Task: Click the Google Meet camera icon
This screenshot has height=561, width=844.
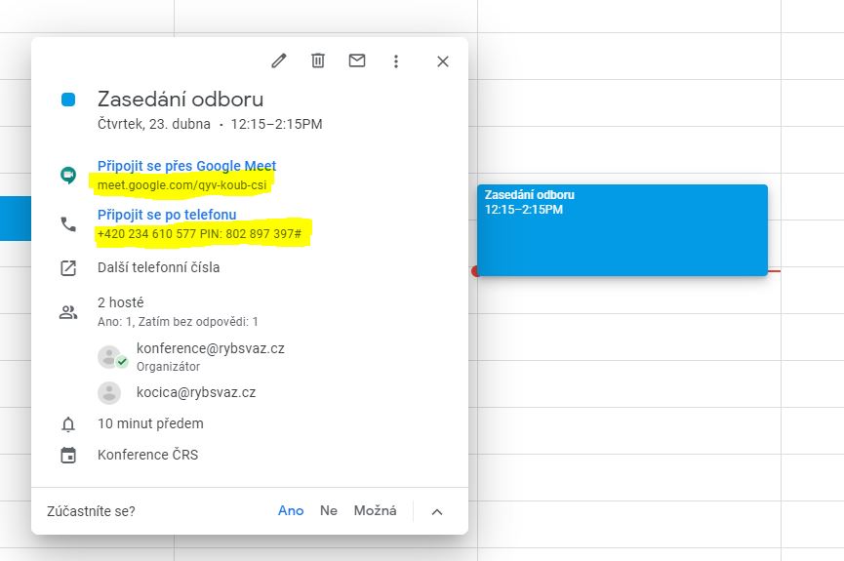Action: (68, 176)
